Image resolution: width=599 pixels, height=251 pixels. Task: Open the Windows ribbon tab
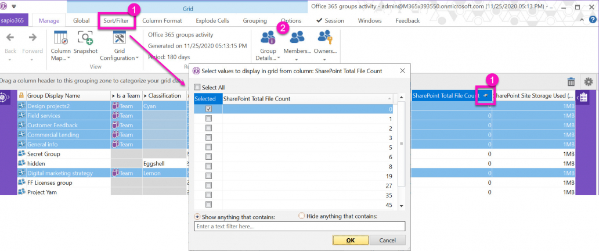pos(369,21)
